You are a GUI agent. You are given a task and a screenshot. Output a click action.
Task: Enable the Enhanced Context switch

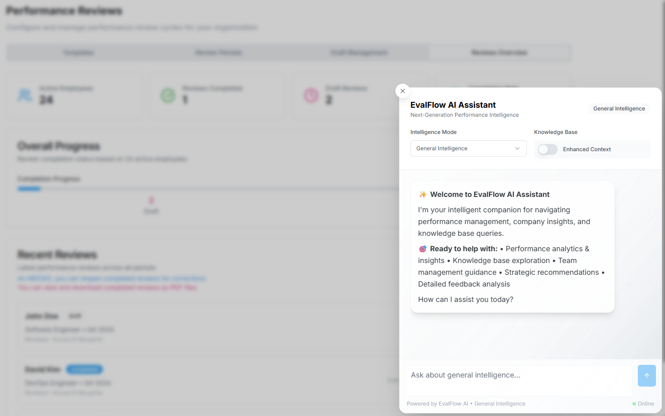point(547,149)
